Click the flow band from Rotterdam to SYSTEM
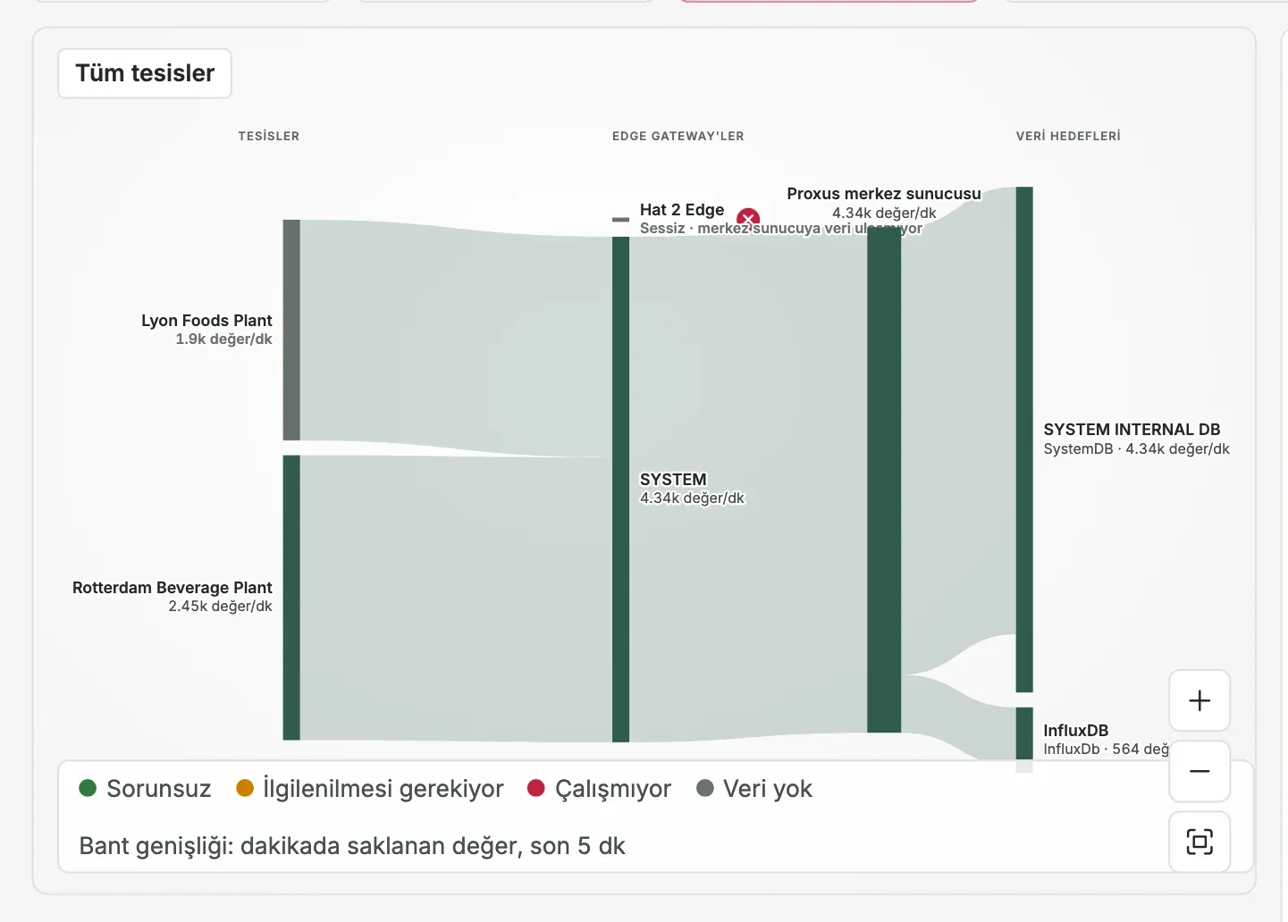Viewport: 1288px width, 922px height. click(456, 599)
